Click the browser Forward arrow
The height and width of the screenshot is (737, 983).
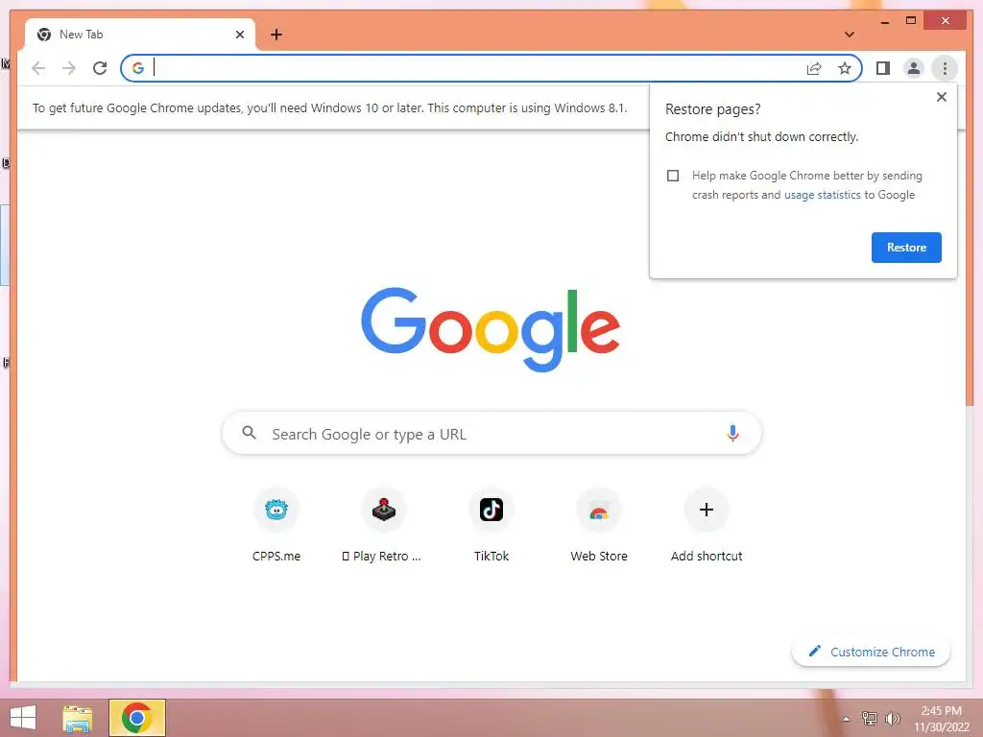point(69,68)
